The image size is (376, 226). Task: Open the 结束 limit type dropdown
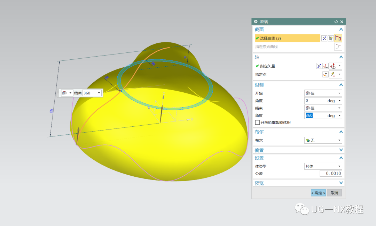[323, 108]
